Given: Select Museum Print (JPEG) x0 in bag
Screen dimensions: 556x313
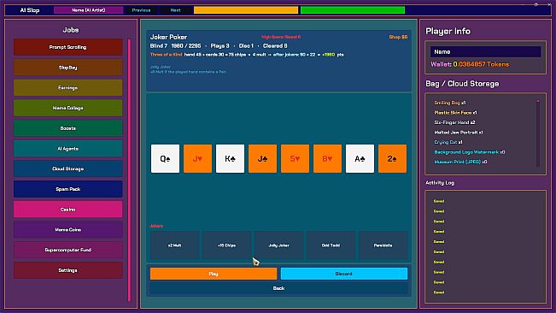Looking at the screenshot, I should (x=460, y=162).
